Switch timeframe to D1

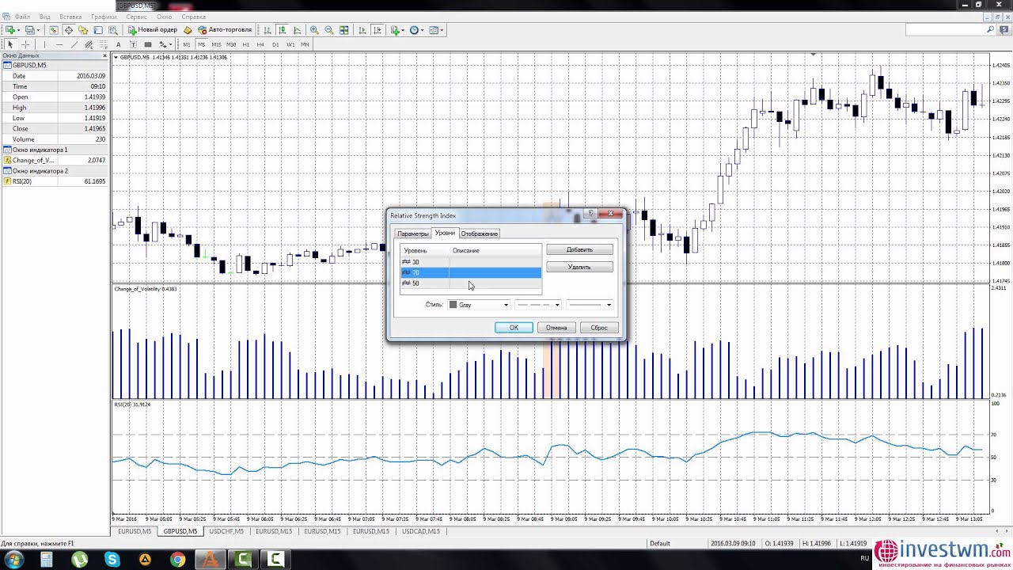[275, 45]
